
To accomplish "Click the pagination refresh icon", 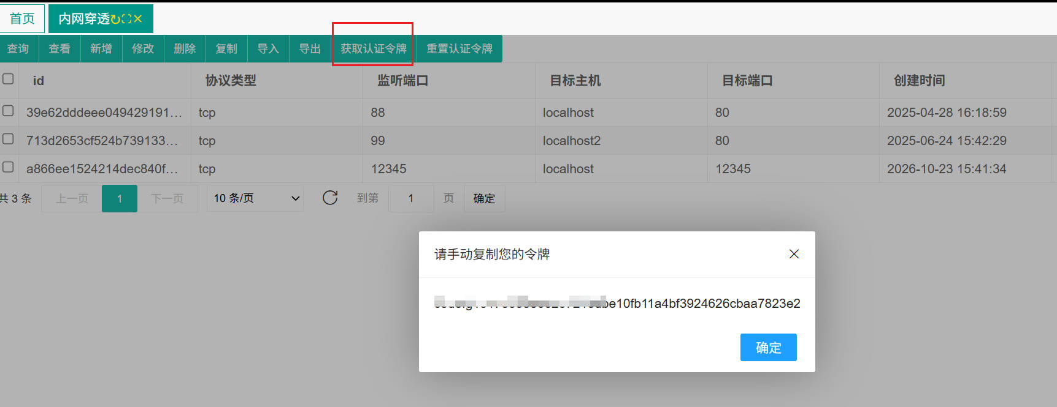I will pyautogui.click(x=330, y=198).
